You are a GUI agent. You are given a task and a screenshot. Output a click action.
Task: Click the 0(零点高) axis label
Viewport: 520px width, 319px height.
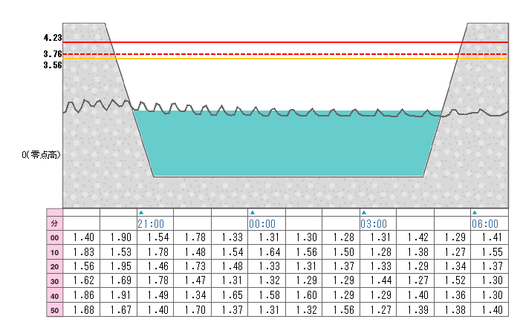coord(42,155)
